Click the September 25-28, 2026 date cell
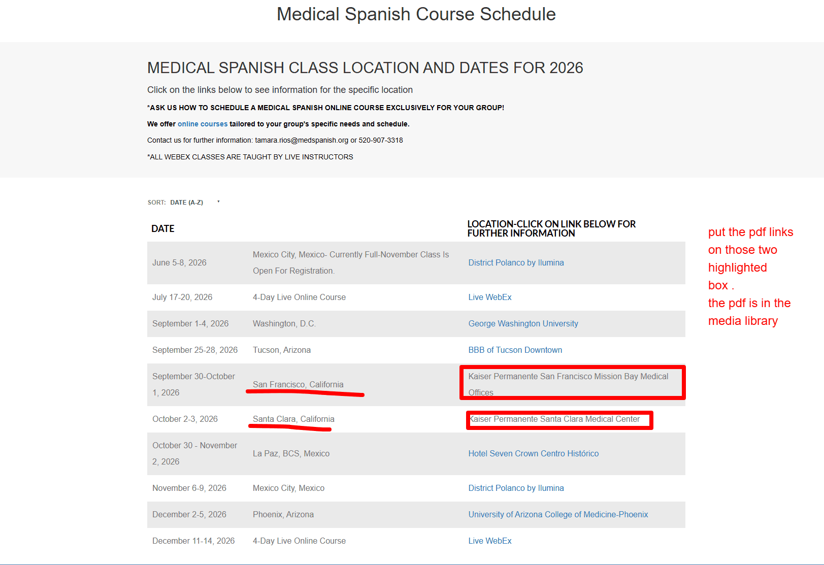This screenshot has height=565, width=824. click(x=195, y=350)
